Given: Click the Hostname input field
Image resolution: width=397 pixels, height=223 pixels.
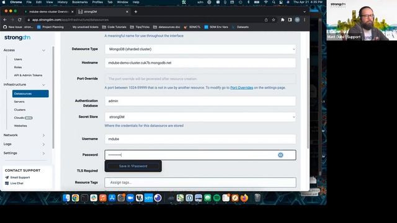Looking at the screenshot, I should (200, 63).
